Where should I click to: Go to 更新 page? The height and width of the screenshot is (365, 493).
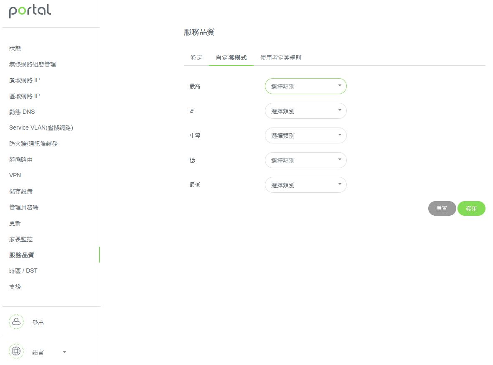pos(15,223)
